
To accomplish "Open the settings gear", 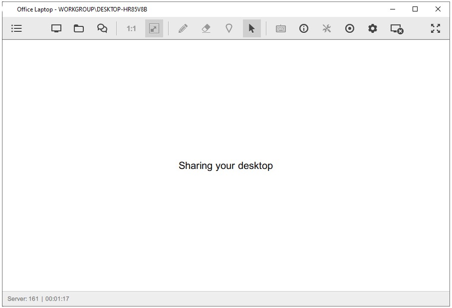I will (x=372, y=28).
